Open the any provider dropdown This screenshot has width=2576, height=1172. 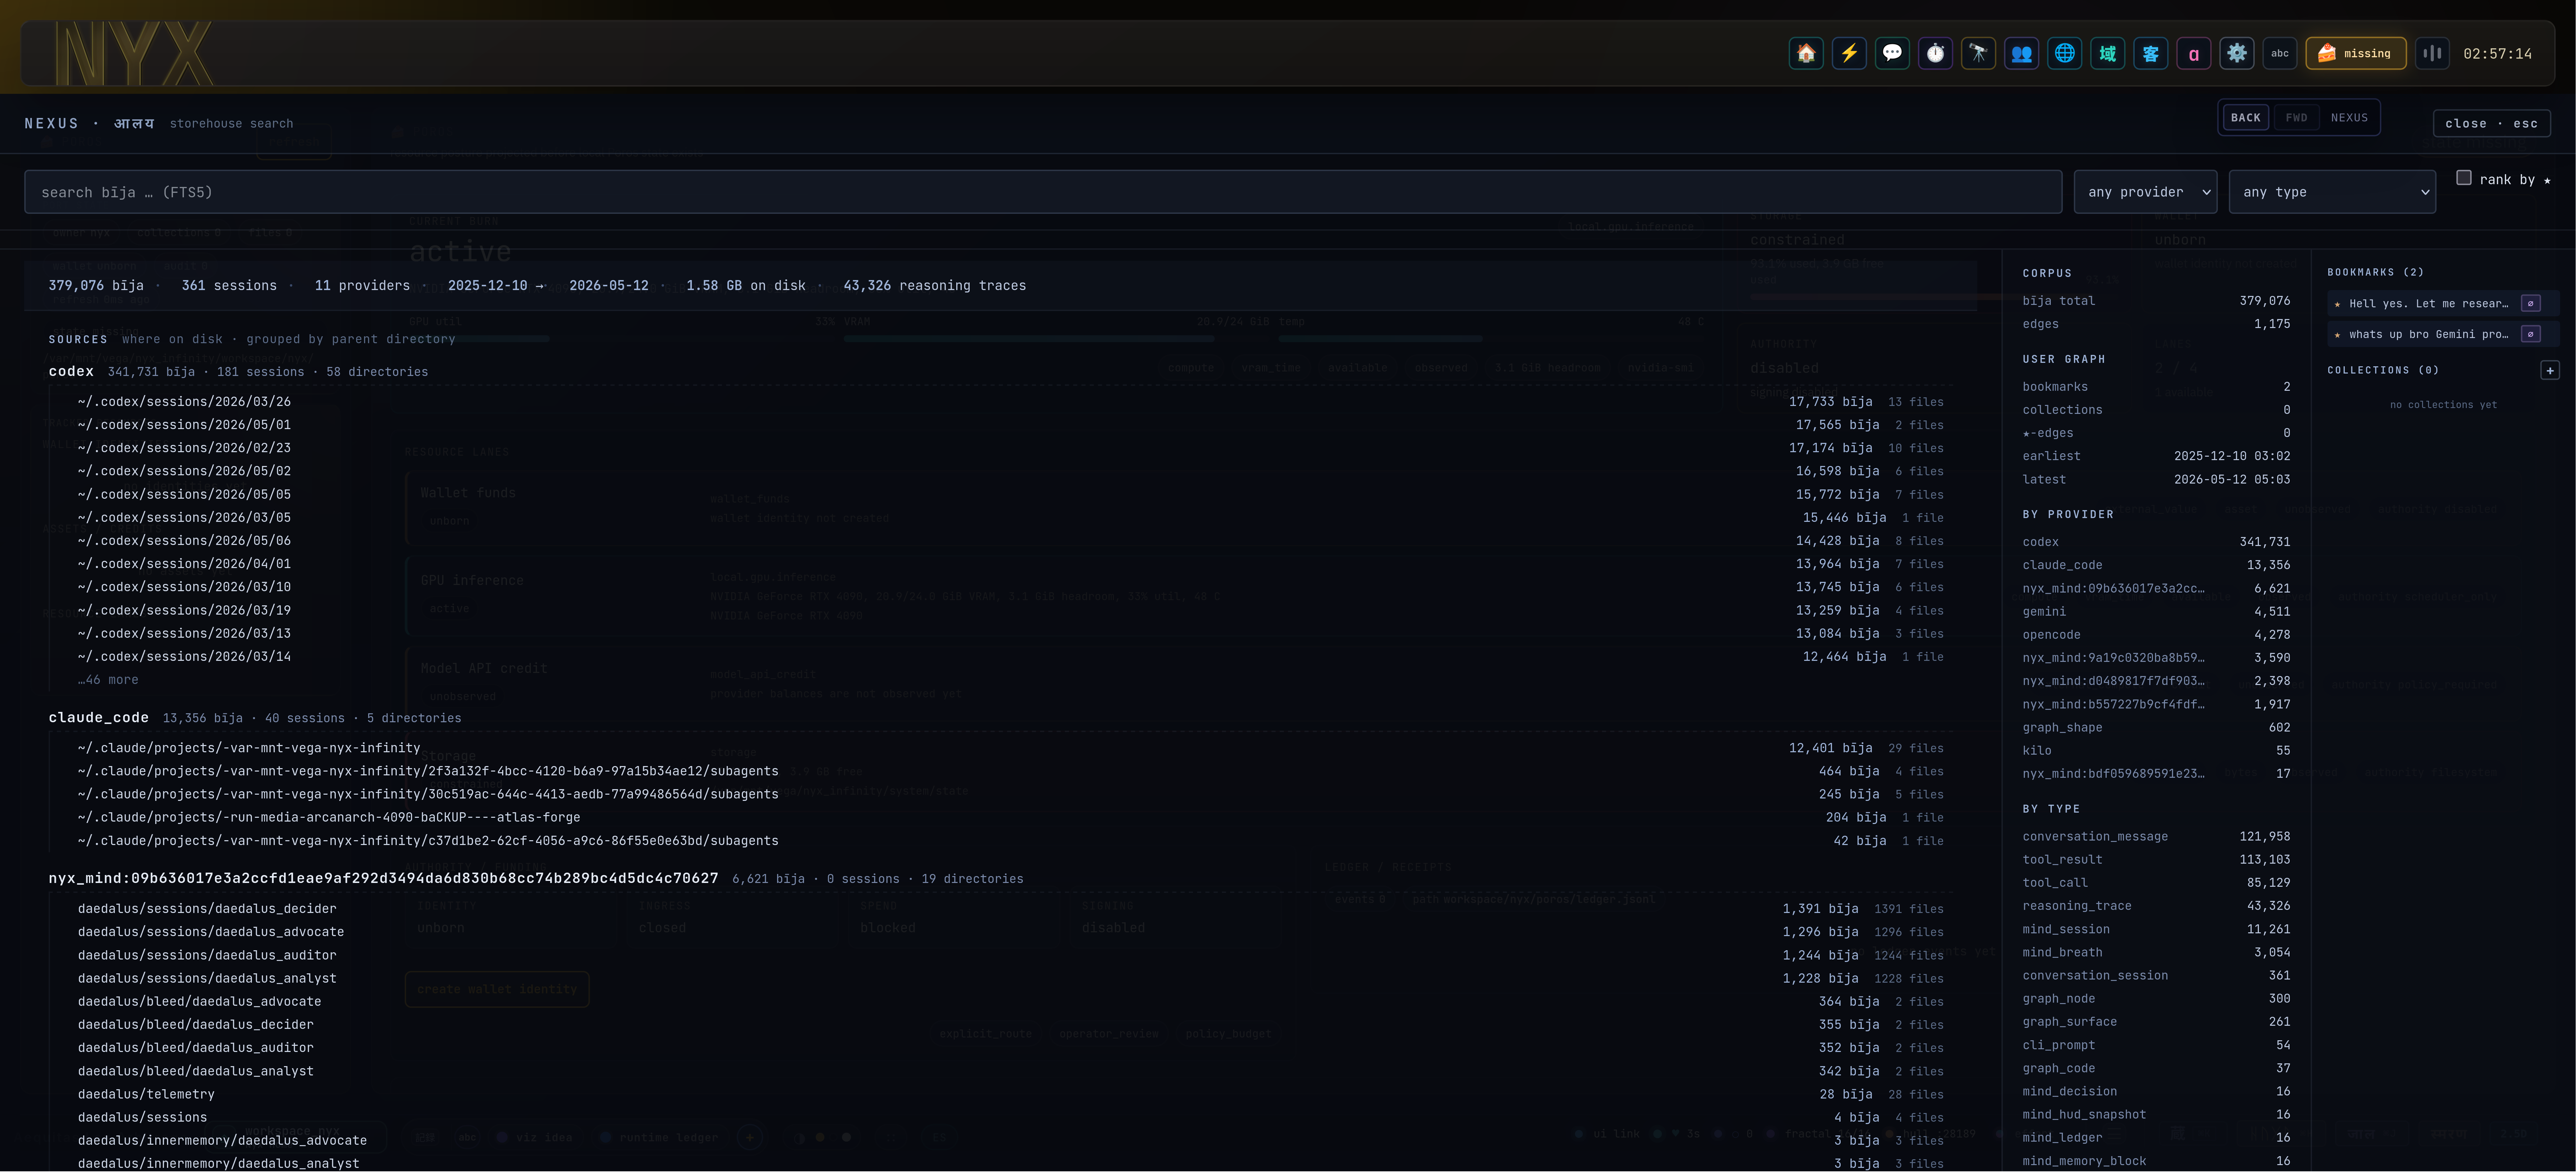point(2145,192)
